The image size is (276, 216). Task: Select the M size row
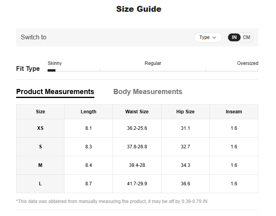coord(40,165)
